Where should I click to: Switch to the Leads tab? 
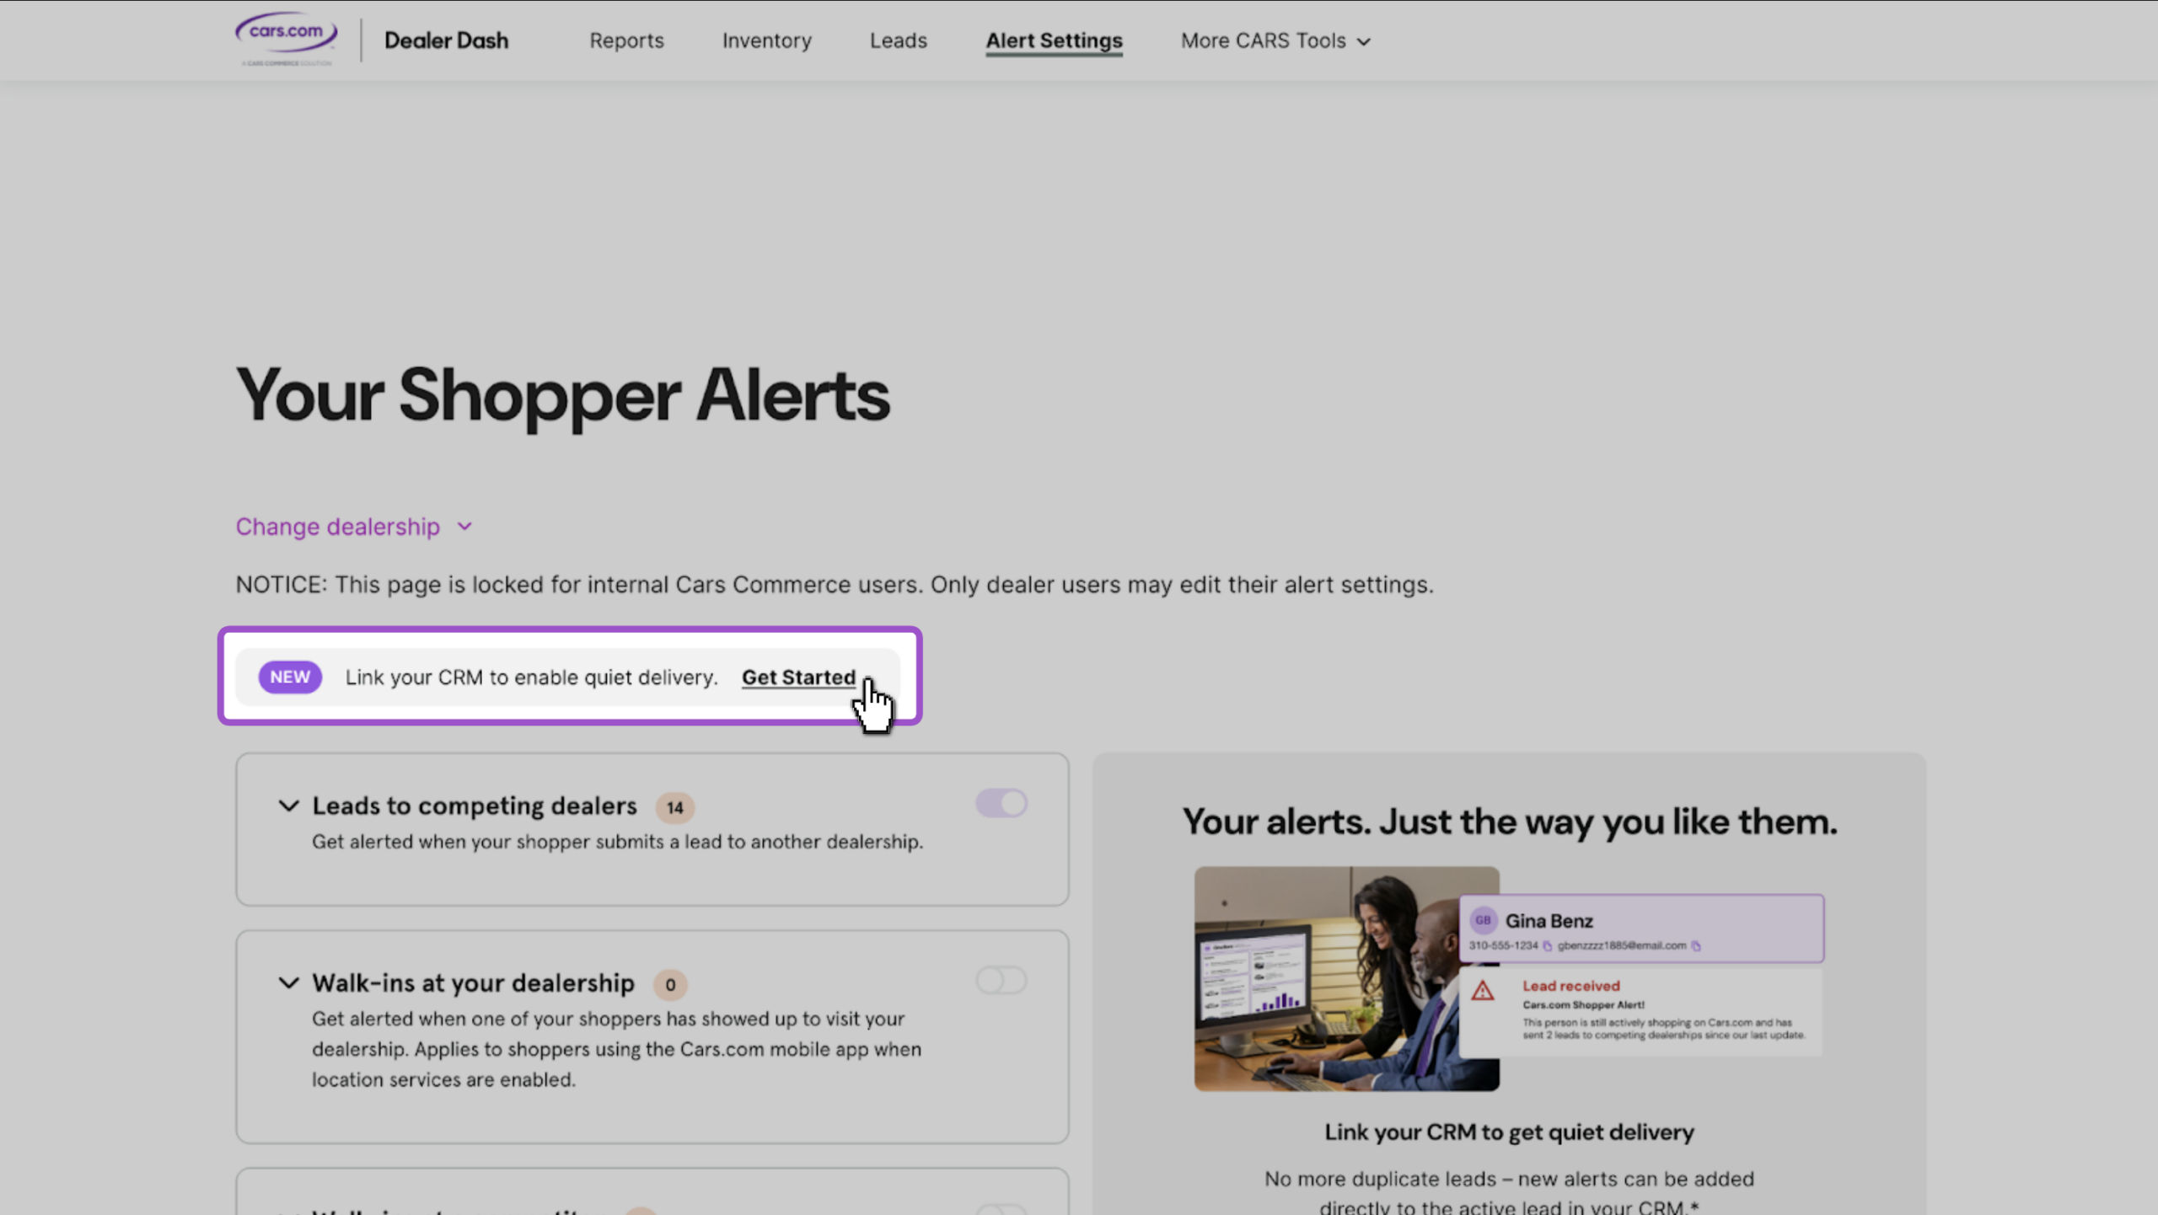(x=898, y=40)
